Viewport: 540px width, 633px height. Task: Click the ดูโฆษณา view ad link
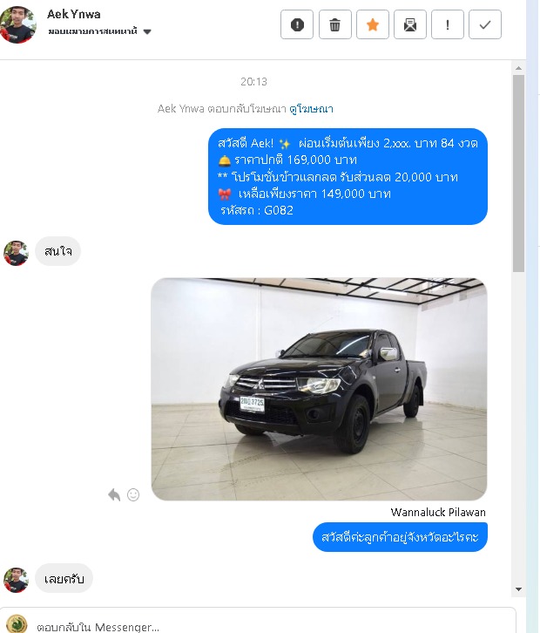coord(311,109)
